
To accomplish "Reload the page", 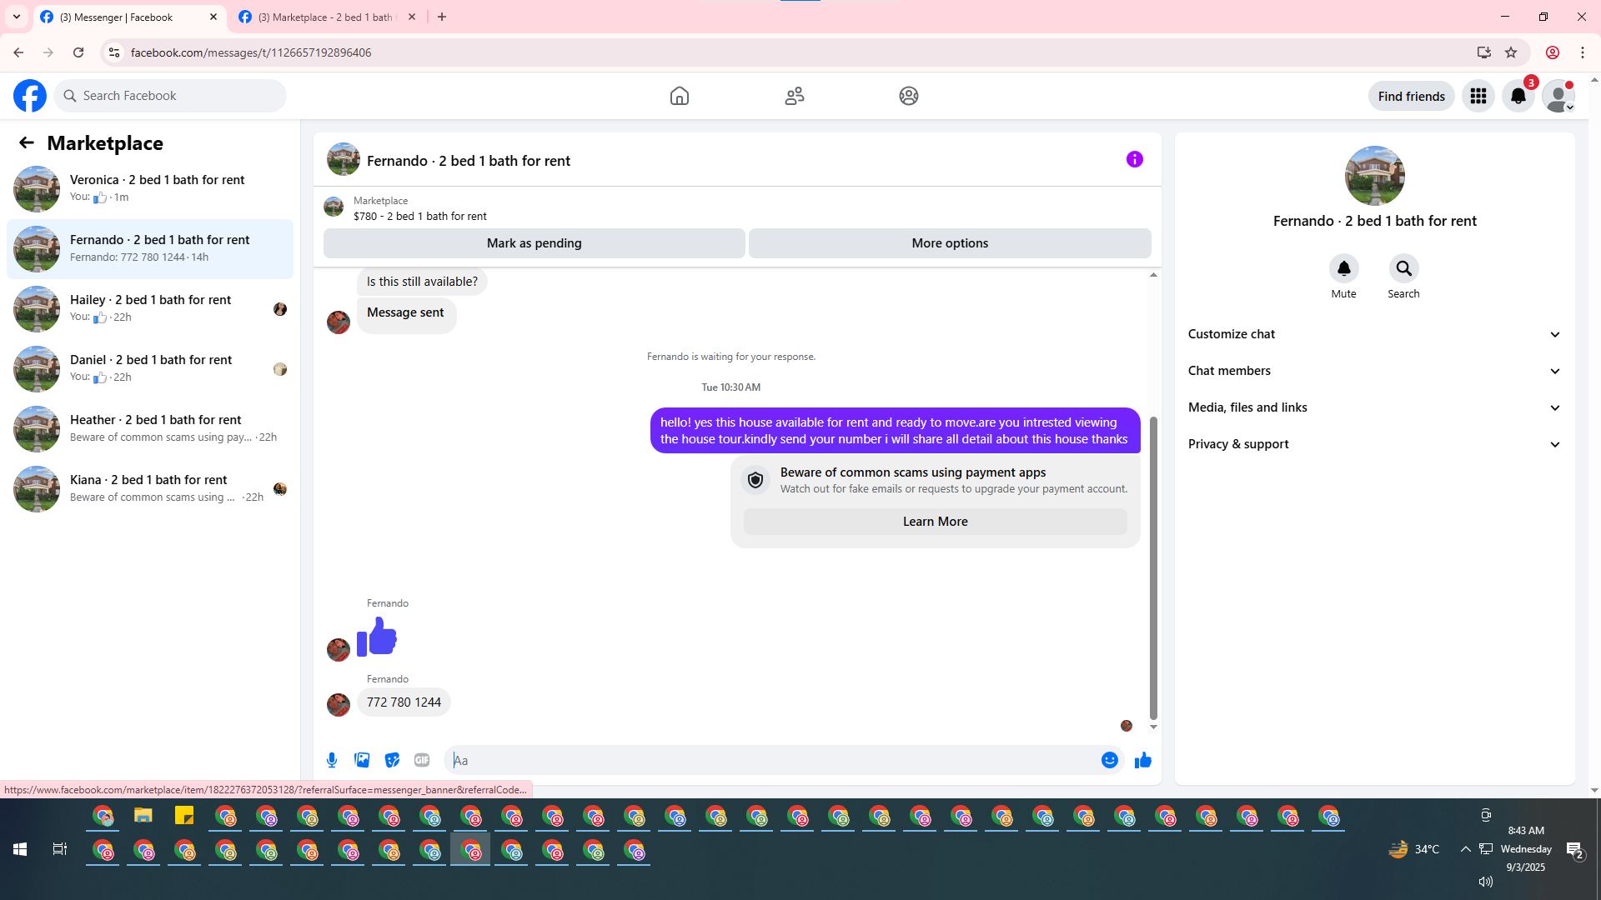I will click(78, 52).
